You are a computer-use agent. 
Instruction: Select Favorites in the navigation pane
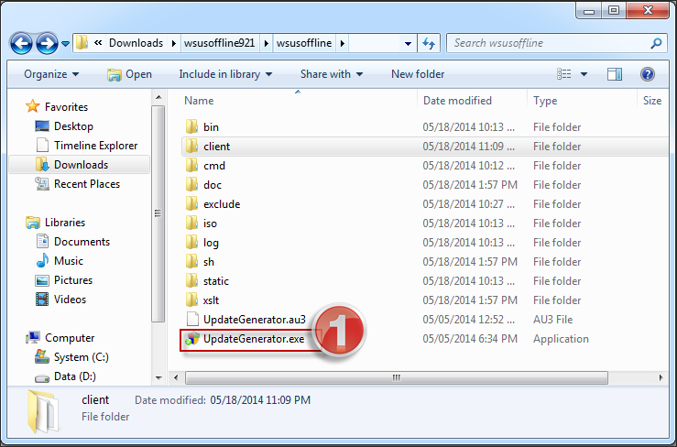click(66, 106)
